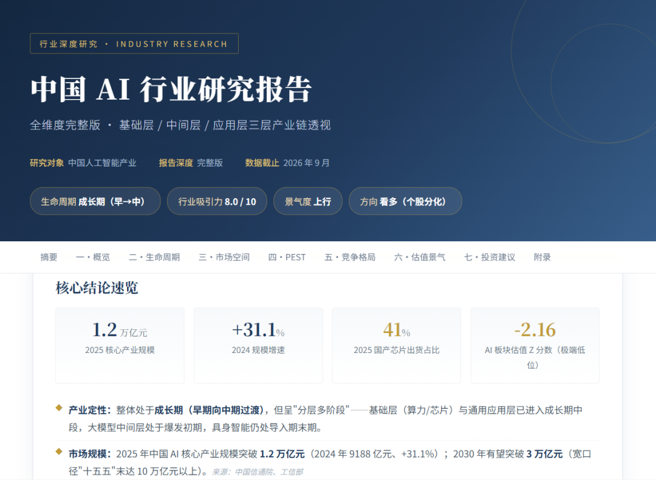This screenshot has width=656, height=480.
Task: Open 七・投资建议 section
Action: (x=490, y=257)
